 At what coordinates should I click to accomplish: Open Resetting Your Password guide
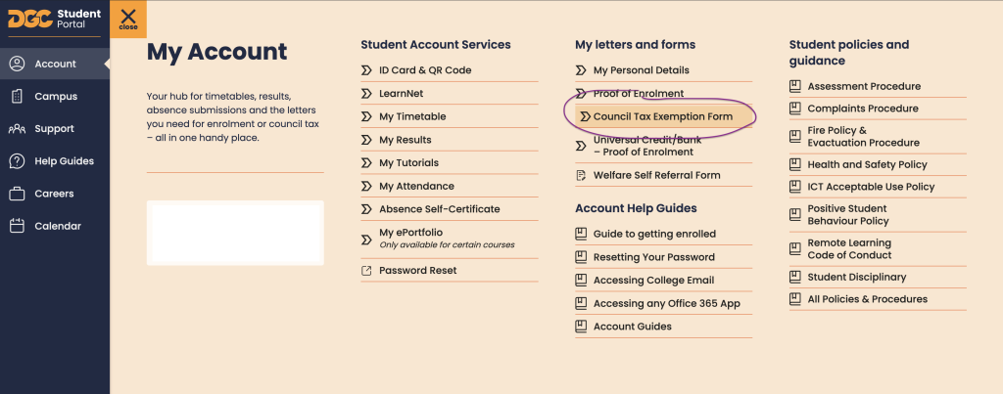pyautogui.click(x=653, y=257)
